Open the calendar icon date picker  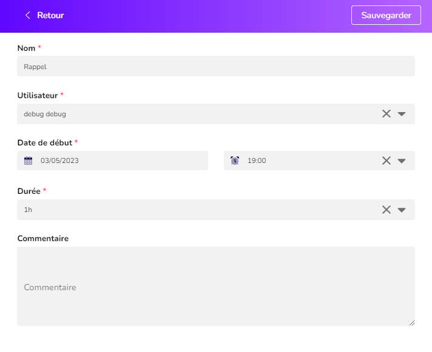pos(28,161)
